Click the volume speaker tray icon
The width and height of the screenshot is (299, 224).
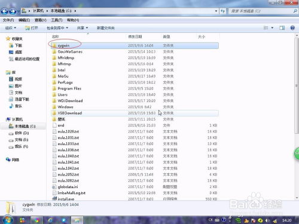267,220
